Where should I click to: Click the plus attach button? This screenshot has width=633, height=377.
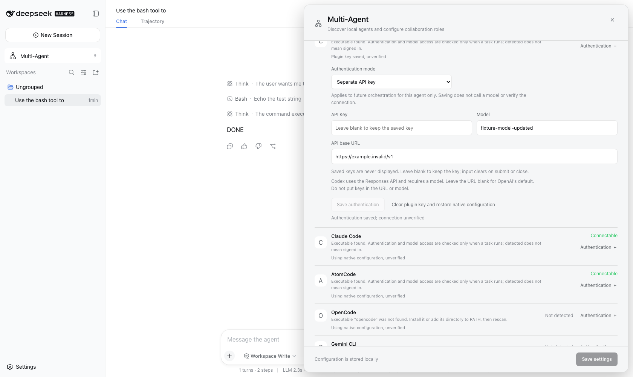[x=229, y=356]
